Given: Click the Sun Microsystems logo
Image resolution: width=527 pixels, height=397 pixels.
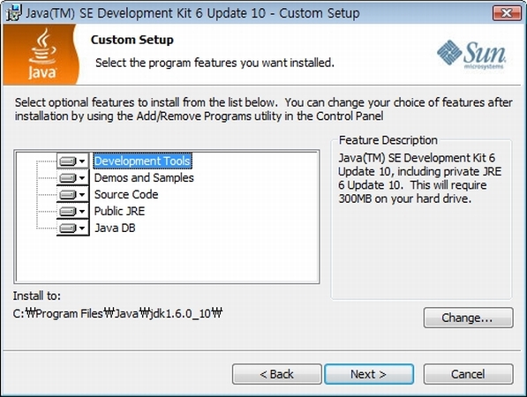Looking at the screenshot, I should (471, 55).
